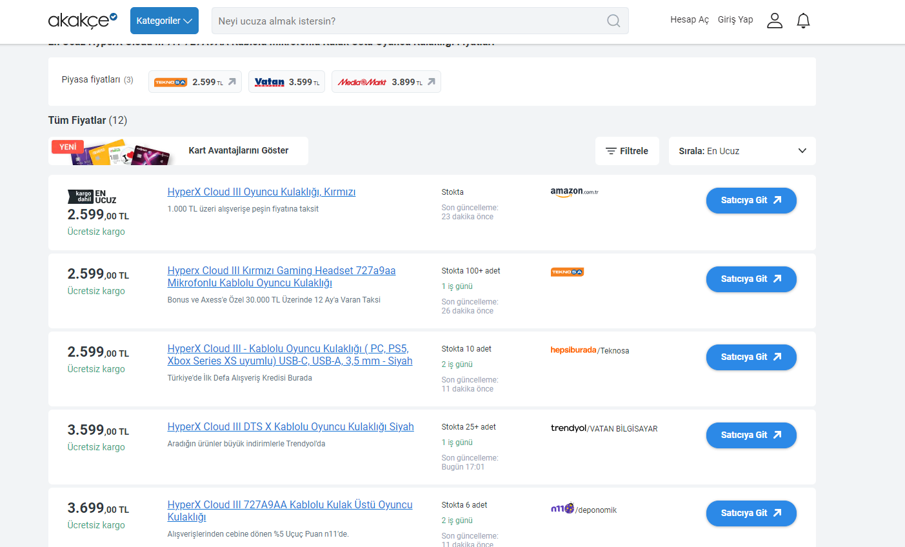Focus the 'Neyi ucuza almak istersin?' search field

406,21
